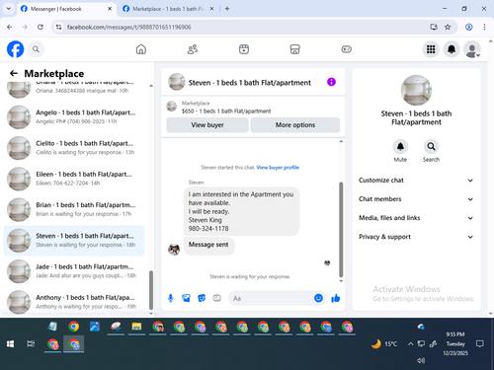The width and height of the screenshot is (494, 370).
Task: Click chat messages scrollbar
Action: 341,229
